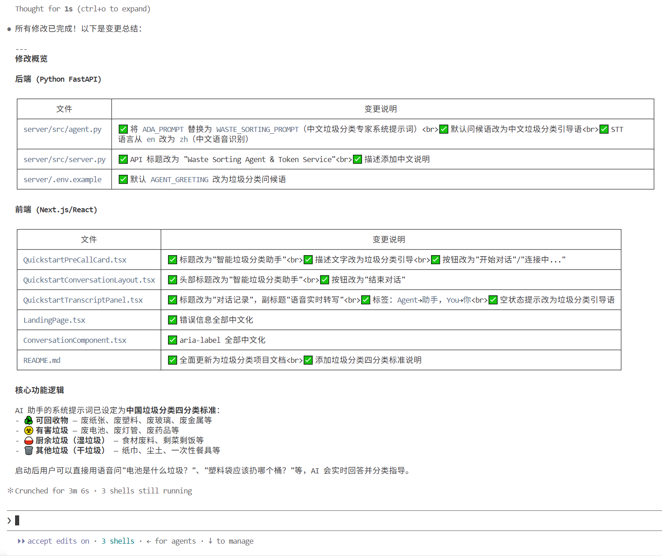Click the trash can emoji beside 其他垃圾
The width and height of the screenshot is (662, 556).
(x=29, y=451)
